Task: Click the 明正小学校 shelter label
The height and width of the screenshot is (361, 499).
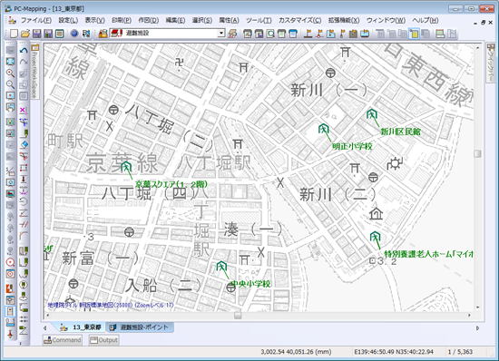Action: click(x=352, y=146)
